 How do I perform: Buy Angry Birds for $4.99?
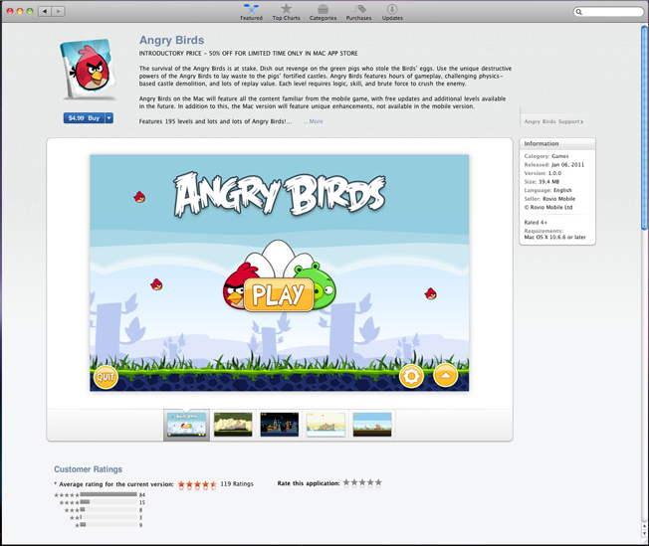pos(84,118)
